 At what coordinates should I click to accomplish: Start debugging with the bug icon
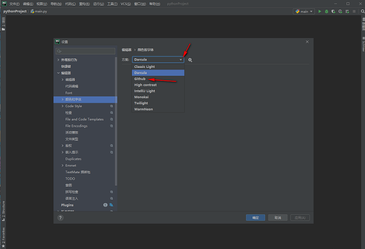point(326,11)
